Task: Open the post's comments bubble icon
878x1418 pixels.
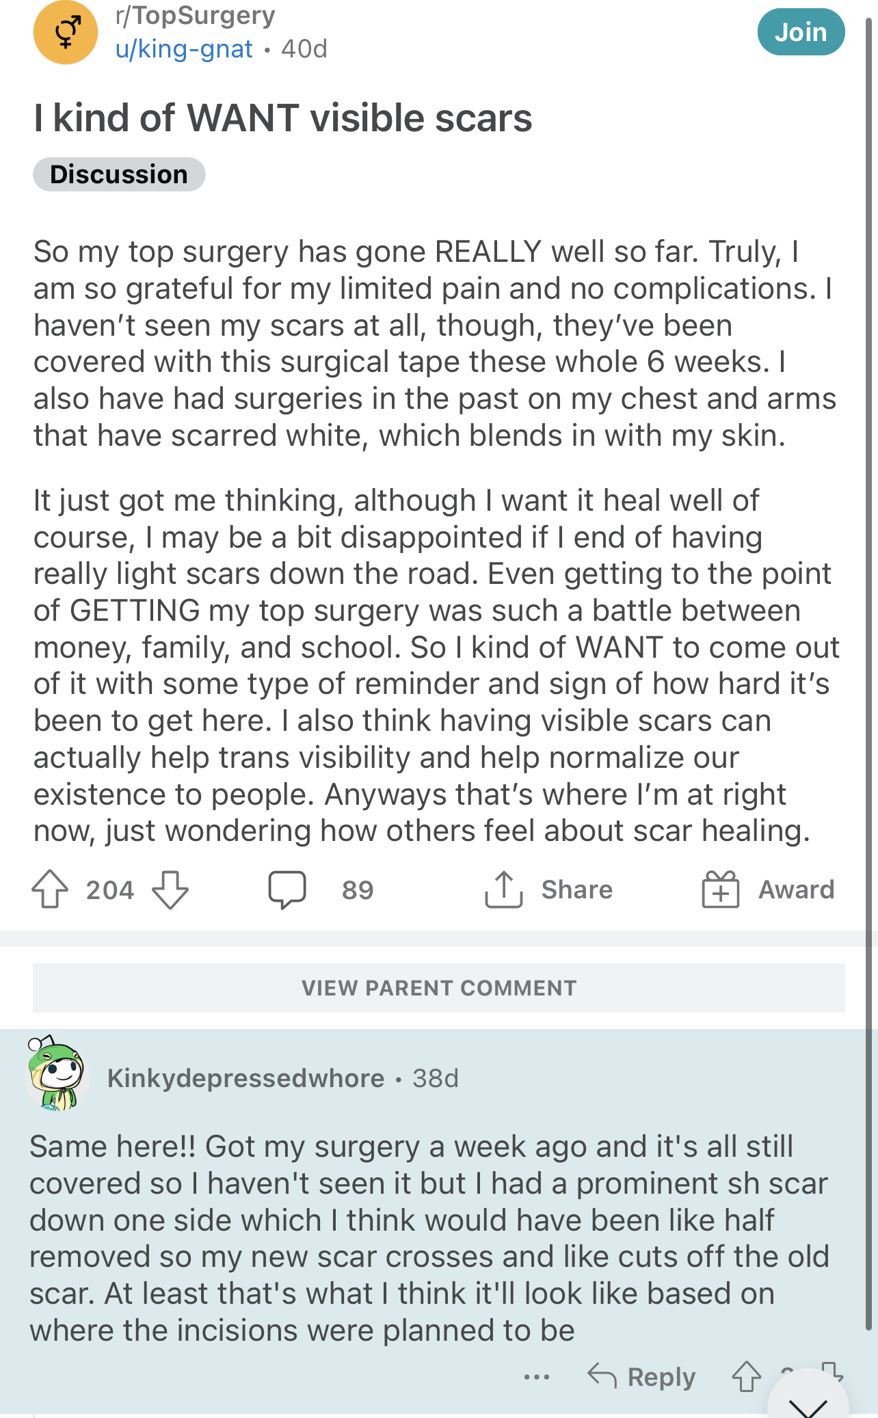Action: click(287, 889)
